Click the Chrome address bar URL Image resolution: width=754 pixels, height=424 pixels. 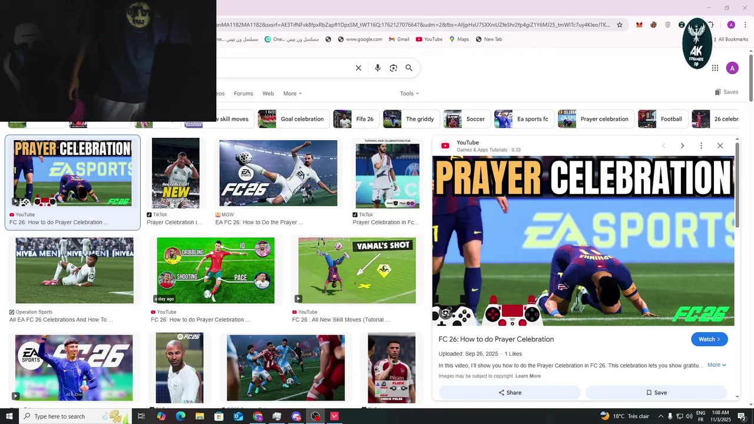[414, 25]
